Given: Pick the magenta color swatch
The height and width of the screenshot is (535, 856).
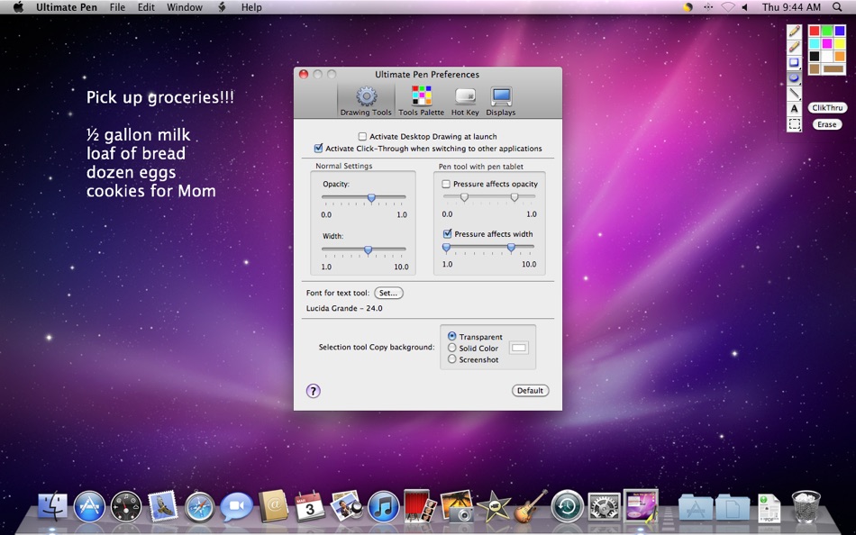Looking at the screenshot, I should pos(827,43).
